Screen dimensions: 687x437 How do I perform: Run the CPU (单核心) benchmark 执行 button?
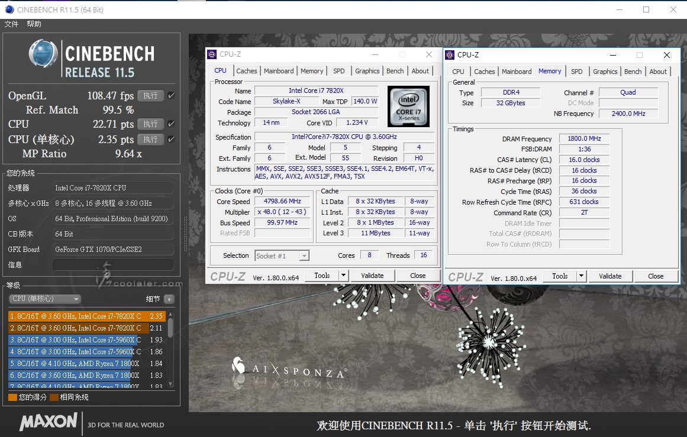(x=151, y=139)
